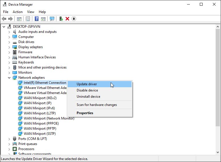221x162 pixels.
Task: Open the View menu
Action: pyautogui.click(x=31, y=12)
